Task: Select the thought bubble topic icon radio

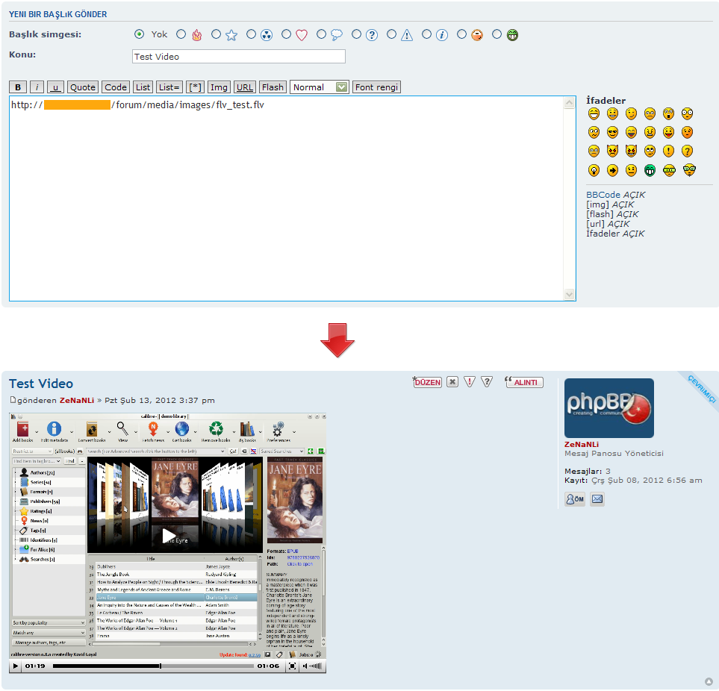Action: 322,34
